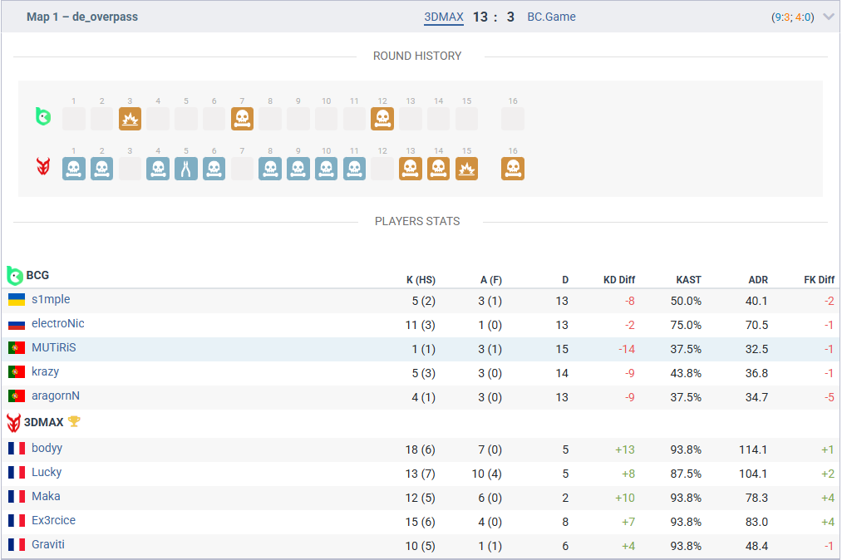Click the trophy icon next to 3DMAX

pos(74,421)
